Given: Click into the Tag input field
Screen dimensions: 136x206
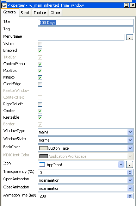Looking at the screenshot, I should 86,30.
